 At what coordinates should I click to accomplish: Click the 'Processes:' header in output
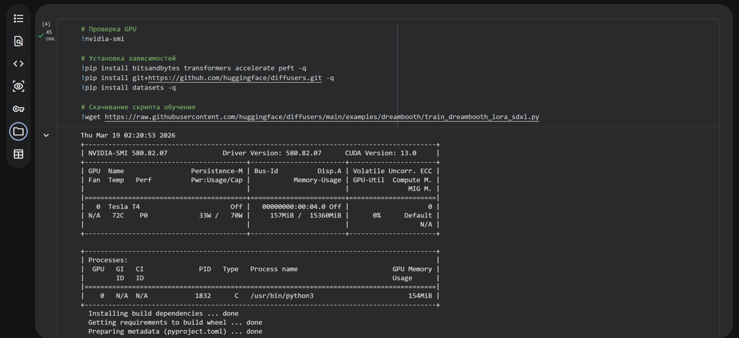pos(108,260)
